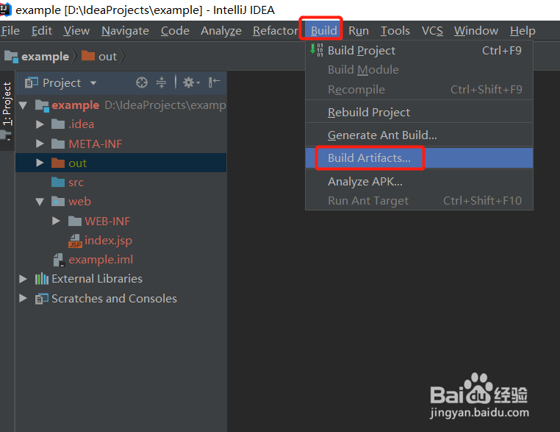Image resolution: width=560 pixels, height=432 pixels.
Task: Open the View menu
Action: coord(76,31)
